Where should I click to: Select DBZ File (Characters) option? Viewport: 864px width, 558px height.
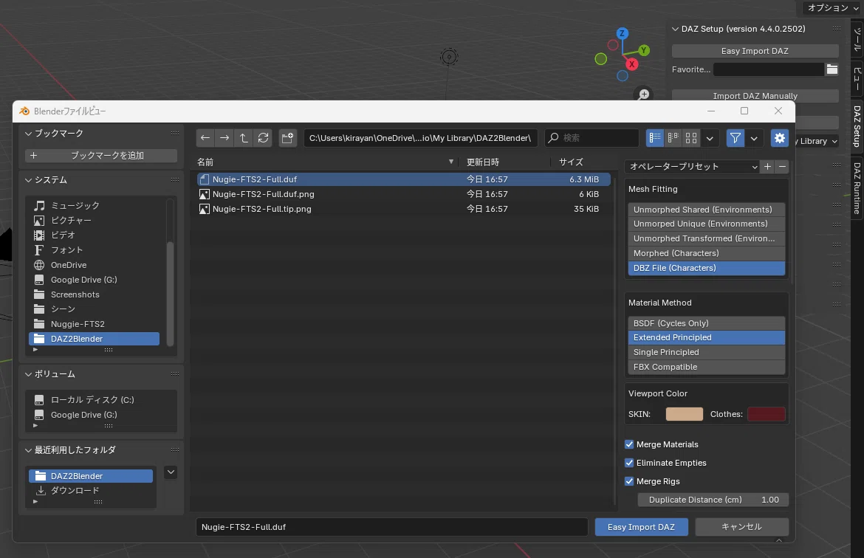pyautogui.click(x=707, y=268)
